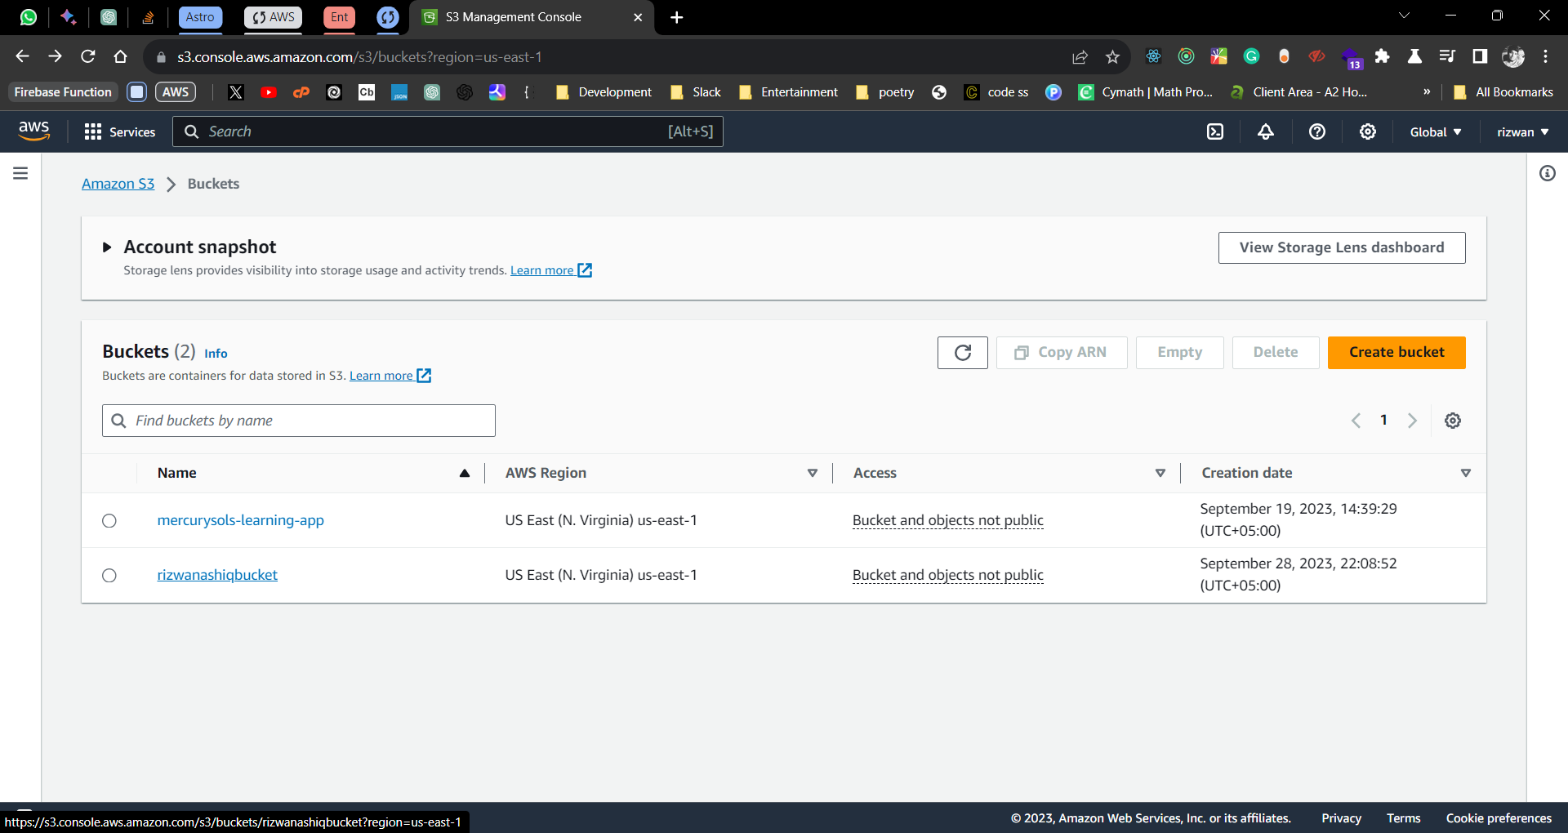This screenshot has height=833, width=1568.
Task: Switch to the AWS browser tab
Action: 273,17
